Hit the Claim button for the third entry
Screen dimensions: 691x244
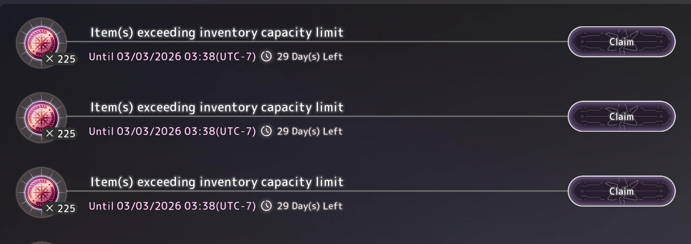click(621, 191)
